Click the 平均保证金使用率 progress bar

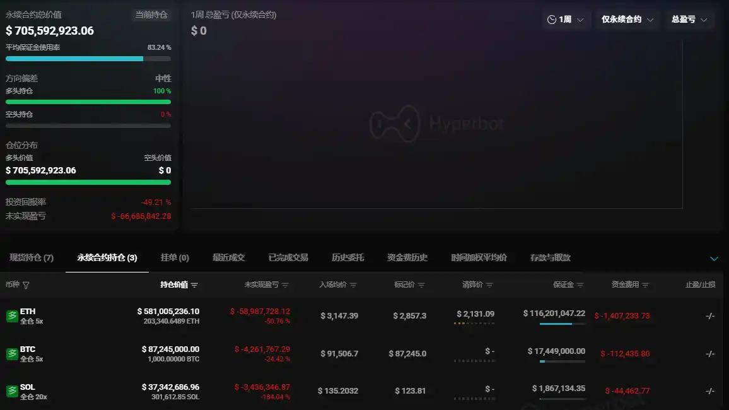88,59
